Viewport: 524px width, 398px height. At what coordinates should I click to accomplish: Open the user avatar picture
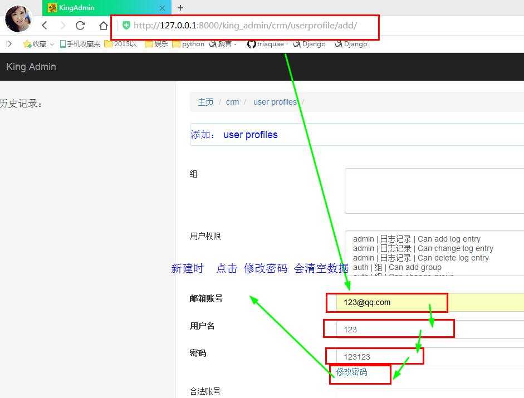click(18, 18)
